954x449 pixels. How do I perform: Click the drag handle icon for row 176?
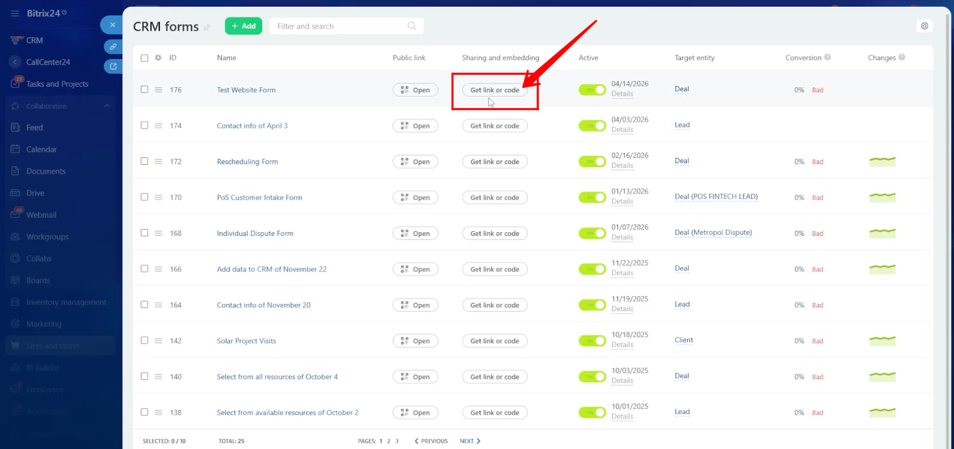[x=158, y=90]
